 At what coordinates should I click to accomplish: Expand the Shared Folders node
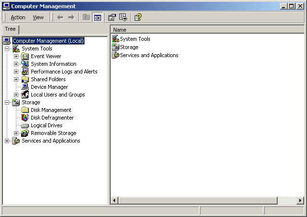tap(16, 80)
